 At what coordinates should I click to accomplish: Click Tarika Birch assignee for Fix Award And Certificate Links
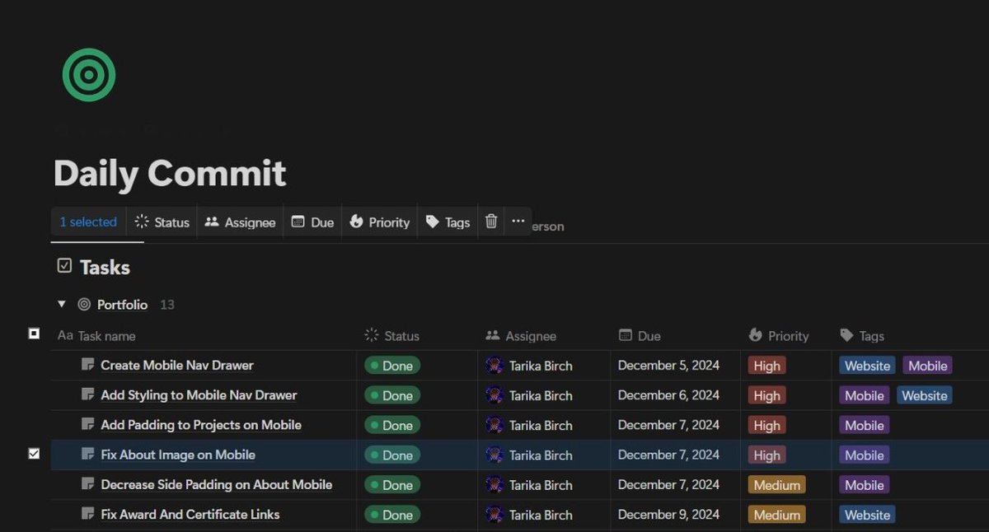coord(529,514)
